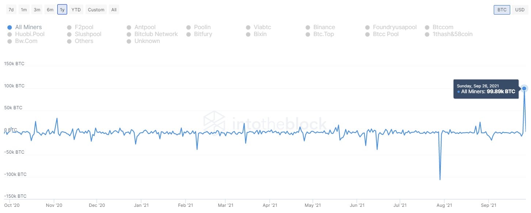
Task: Select the YTD time range
Action: [76, 9]
